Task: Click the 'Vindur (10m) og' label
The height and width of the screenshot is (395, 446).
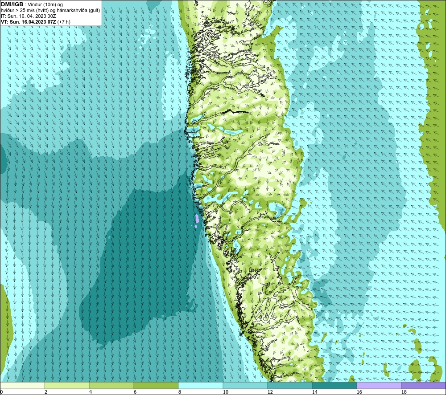Action: 45,5
